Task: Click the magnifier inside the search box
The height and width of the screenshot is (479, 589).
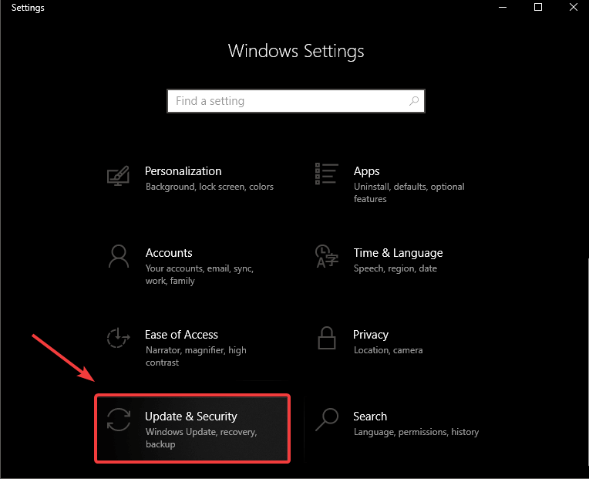Action: pos(414,101)
